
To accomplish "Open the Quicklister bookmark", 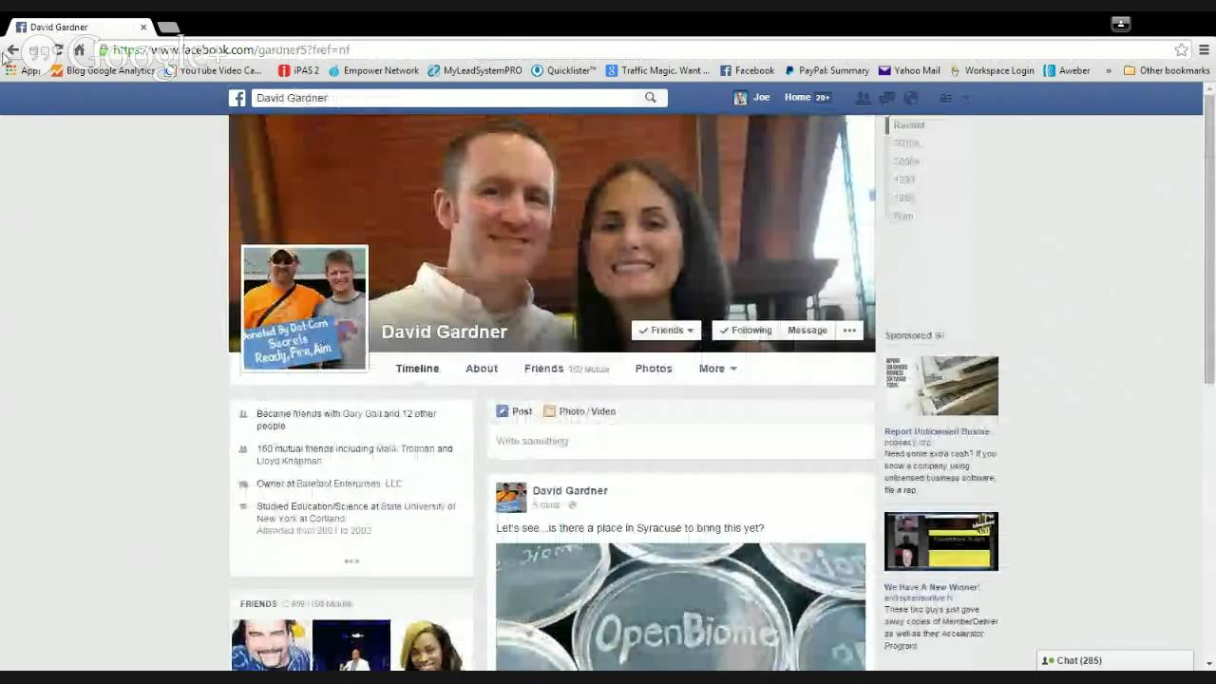I will pyautogui.click(x=563, y=70).
